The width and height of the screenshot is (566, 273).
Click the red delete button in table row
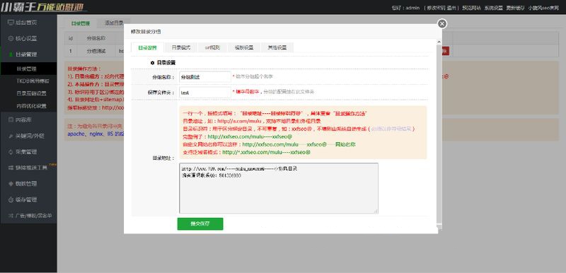pos(445,51)
